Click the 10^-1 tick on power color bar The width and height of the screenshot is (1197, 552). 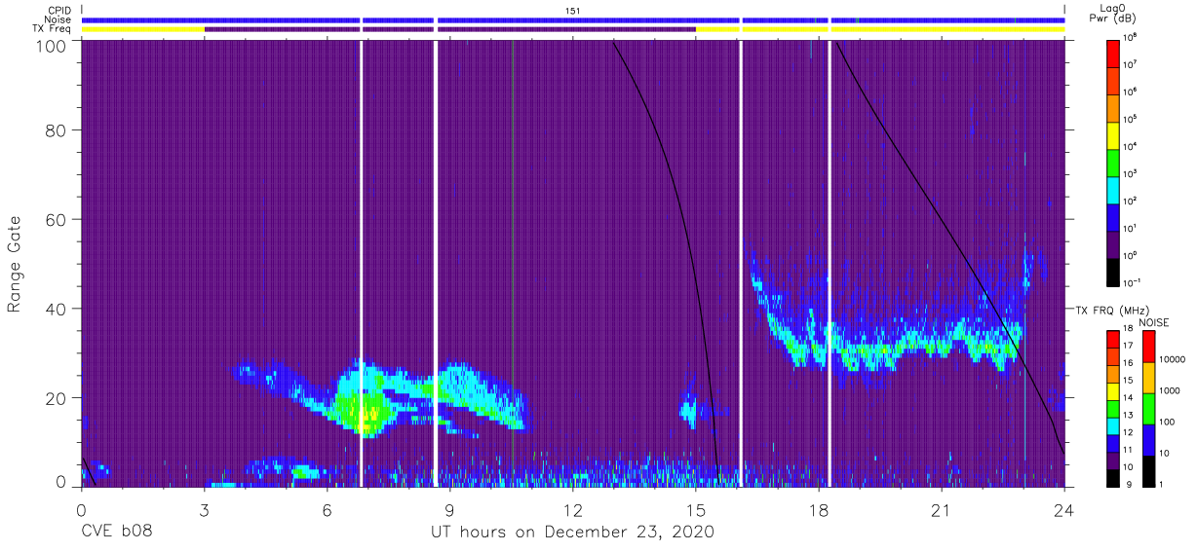1131,282
